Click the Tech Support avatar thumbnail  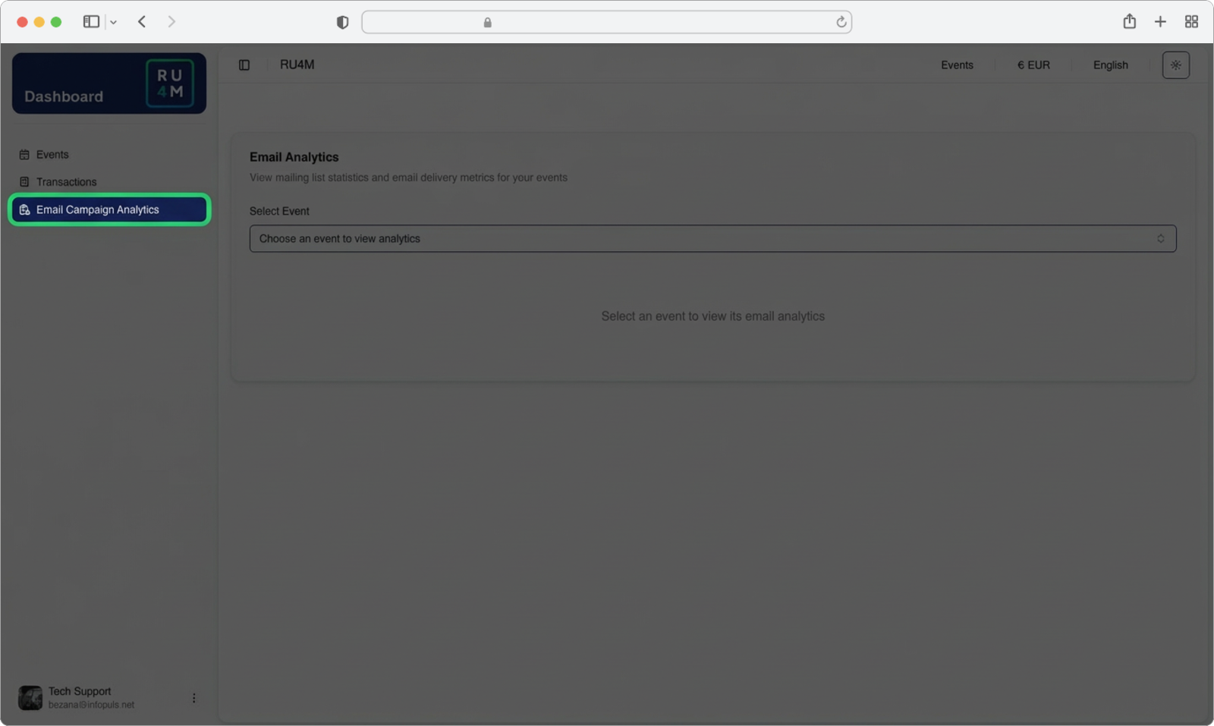30,698
